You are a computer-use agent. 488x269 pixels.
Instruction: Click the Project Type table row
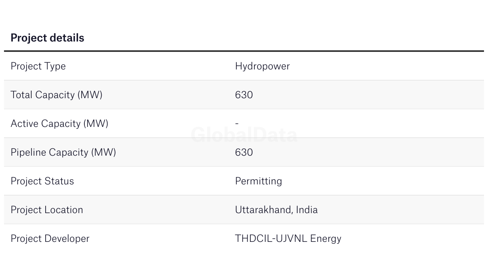click(244, 66)
